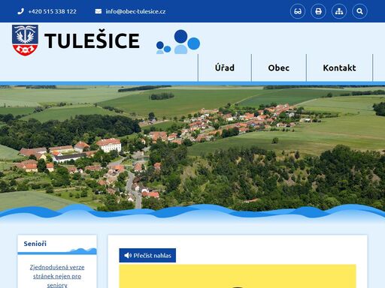Open the Kontakt menu

pos(339,67)
